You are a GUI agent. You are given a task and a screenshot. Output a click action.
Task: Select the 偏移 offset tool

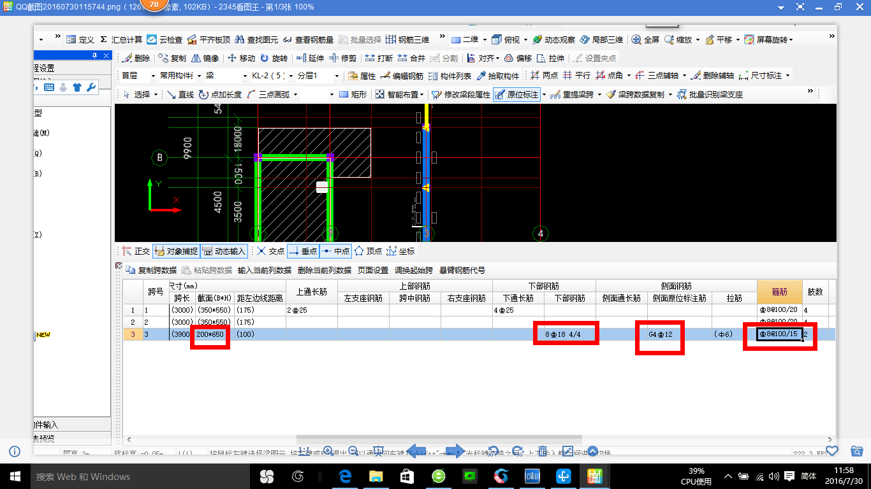[518, 58]
